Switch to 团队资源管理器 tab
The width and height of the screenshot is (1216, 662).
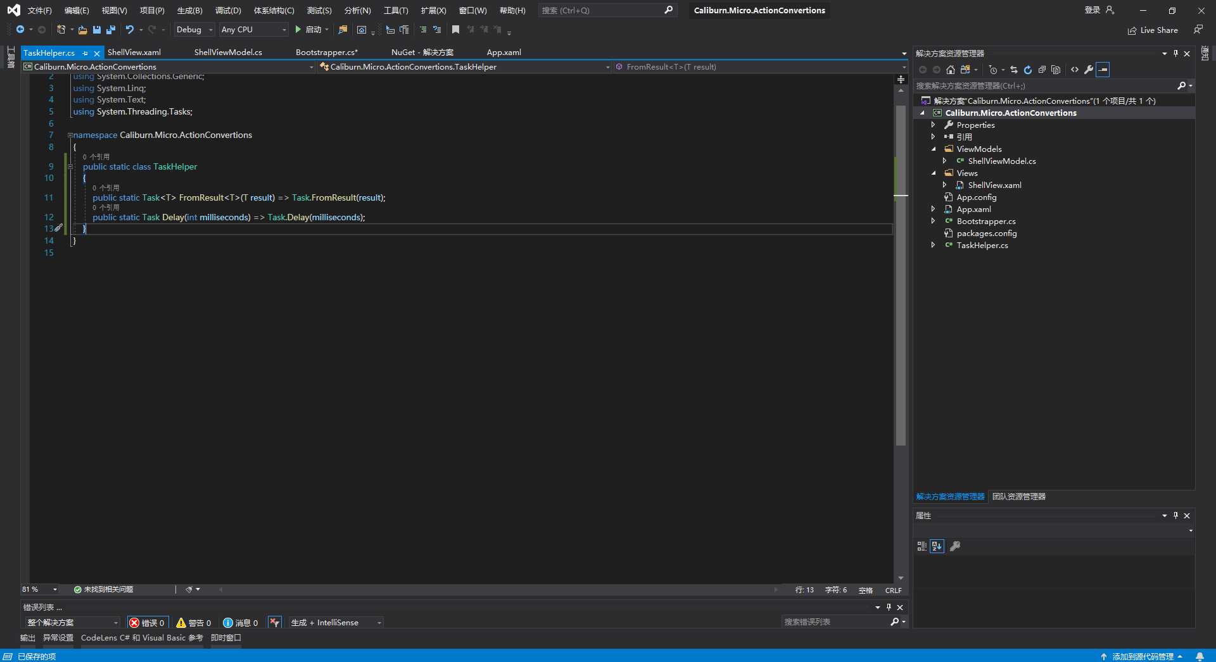pyautogui.click(x=1018, y=497)
